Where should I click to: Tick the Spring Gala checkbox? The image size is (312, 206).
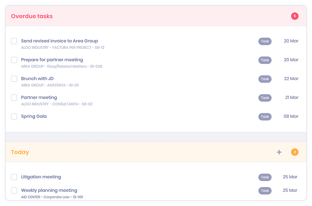(x=14, y=116)
